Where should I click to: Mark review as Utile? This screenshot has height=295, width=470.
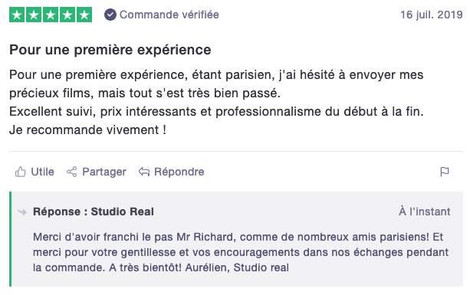pos(43,172)
